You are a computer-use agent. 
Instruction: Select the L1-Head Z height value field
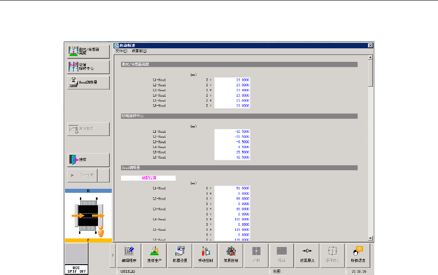[232, 80]
